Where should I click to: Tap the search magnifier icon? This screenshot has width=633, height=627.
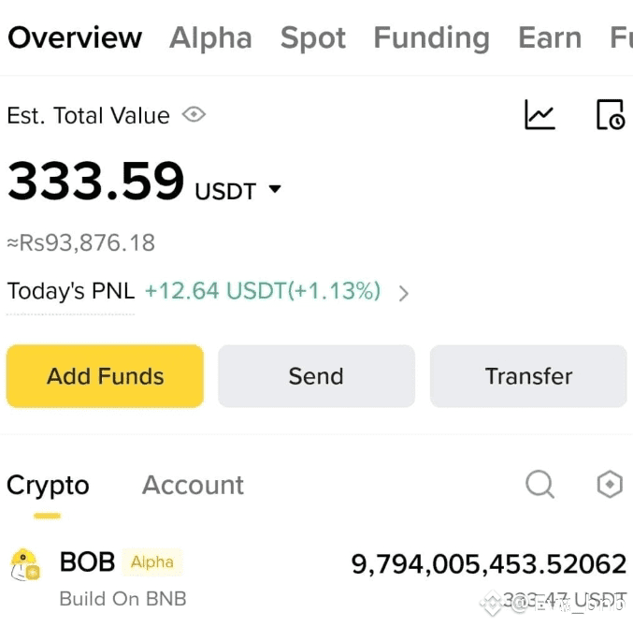click(539, 485)
